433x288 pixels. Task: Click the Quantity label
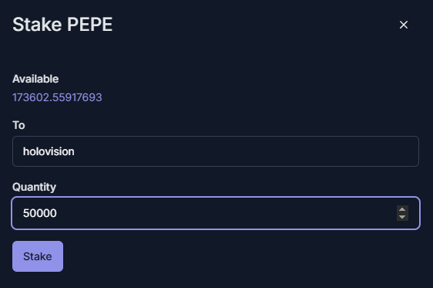[34, 187]
